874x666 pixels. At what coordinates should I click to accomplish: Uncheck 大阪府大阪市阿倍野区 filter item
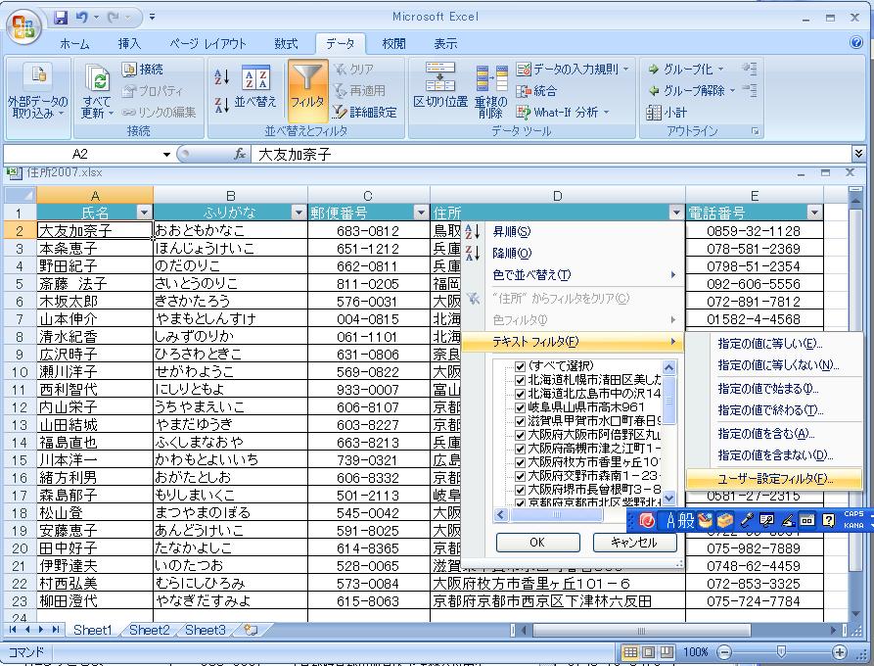[520, 435]
